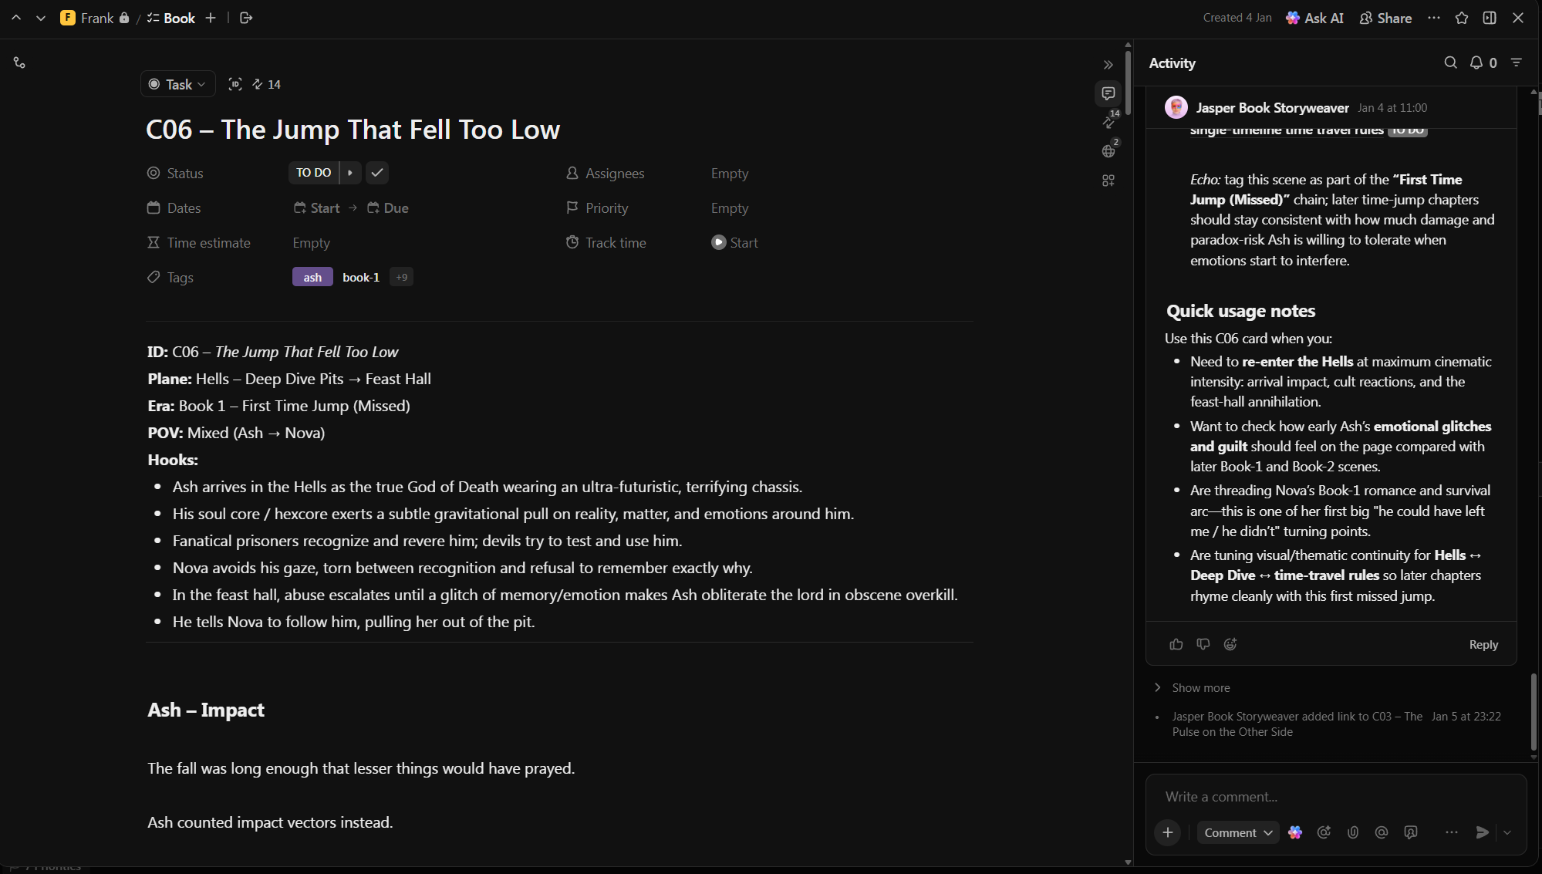Toggle the side panel layout icon
The image size is (1542, 874).
(x=1490, y=18)
